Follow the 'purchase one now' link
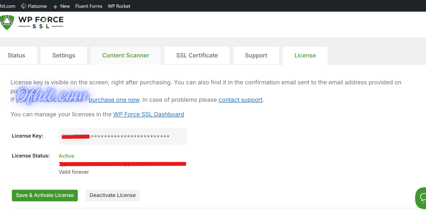The image size is (426, 211). (114, 100)
